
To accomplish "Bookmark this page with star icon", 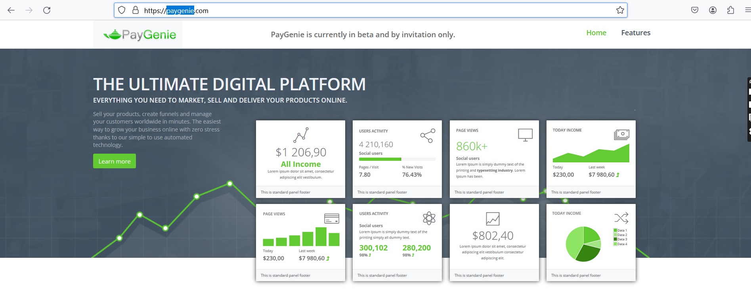I will point(620,10).
